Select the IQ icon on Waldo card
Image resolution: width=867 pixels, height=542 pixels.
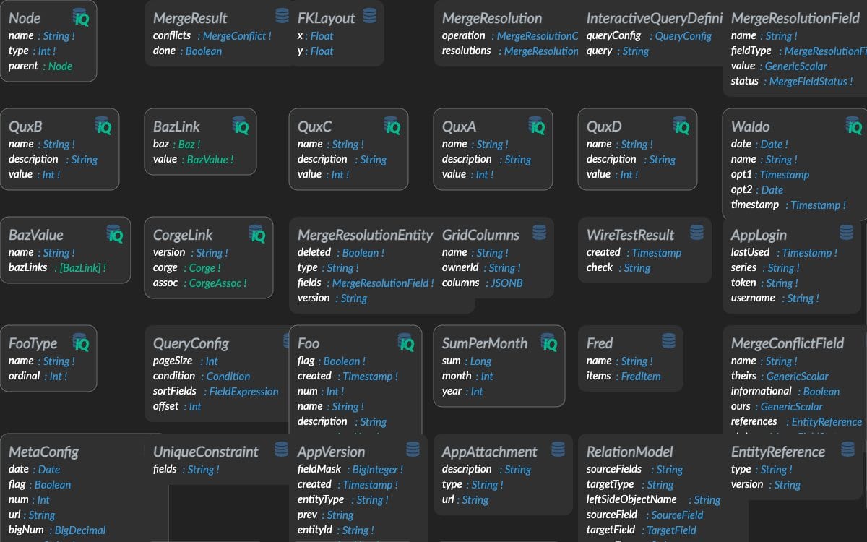click(x=853, y=126)
